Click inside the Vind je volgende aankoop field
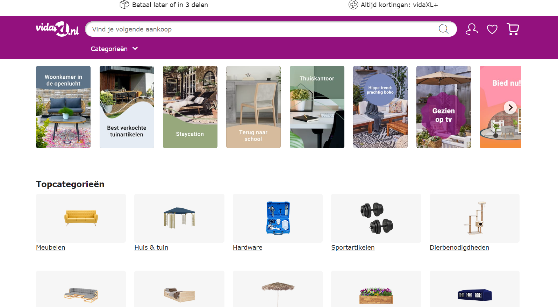This screenshot has height=307, width=558. pyautogui.click(x=262, y=29)
